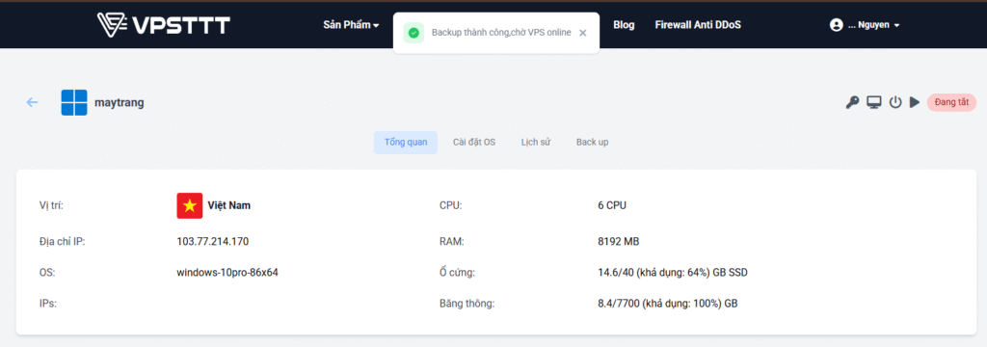Screen dimensions: 987x347
Task: Click the power shutdown icon
Action: 895,102
